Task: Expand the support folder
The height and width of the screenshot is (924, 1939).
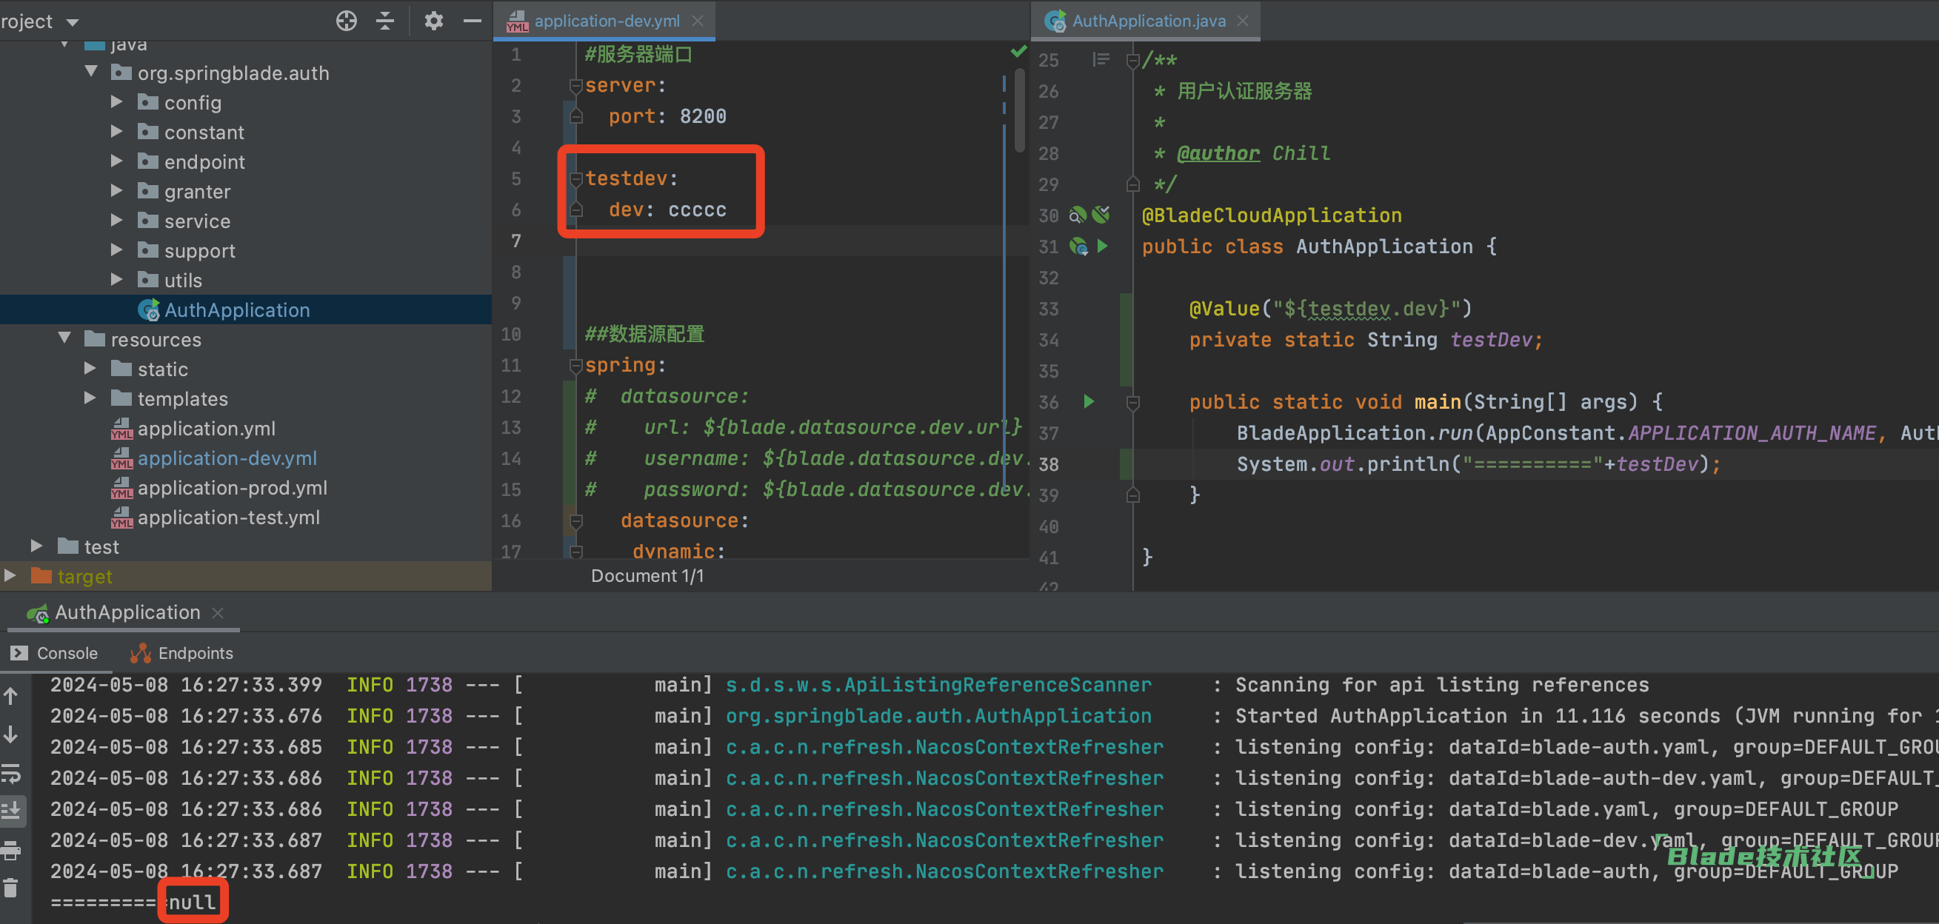Action: click(x=118, y=250)
